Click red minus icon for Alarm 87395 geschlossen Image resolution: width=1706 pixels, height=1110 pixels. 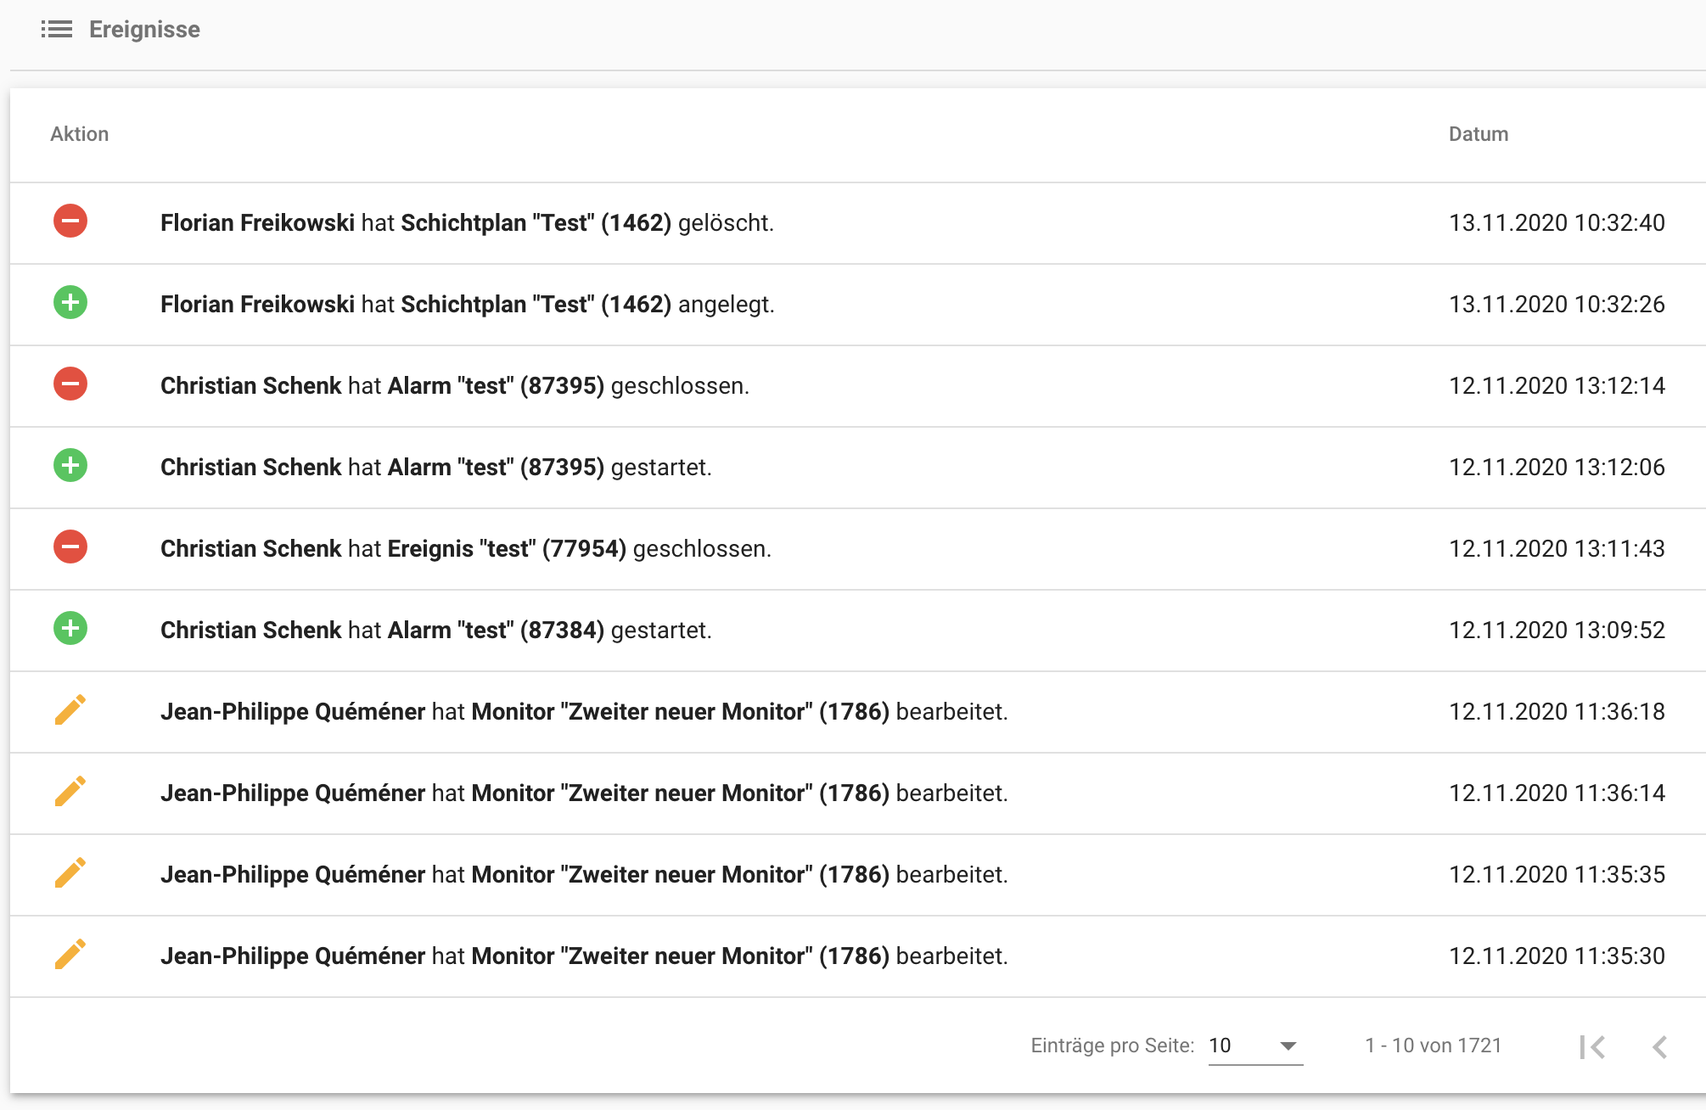pos(70,384)
